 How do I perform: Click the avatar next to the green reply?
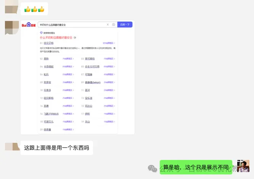pyautogui.click(x=243, y=166)
